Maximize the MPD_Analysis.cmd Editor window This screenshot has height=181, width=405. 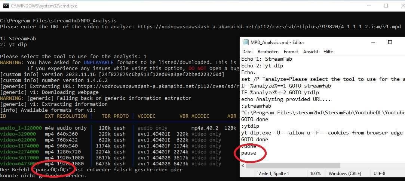click(390, 42)
